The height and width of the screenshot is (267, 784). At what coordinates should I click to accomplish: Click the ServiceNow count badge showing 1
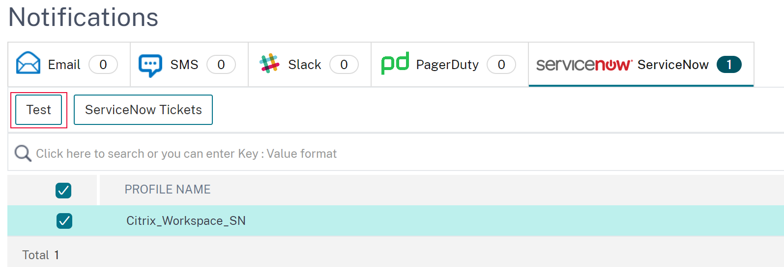tap(729, 65)
